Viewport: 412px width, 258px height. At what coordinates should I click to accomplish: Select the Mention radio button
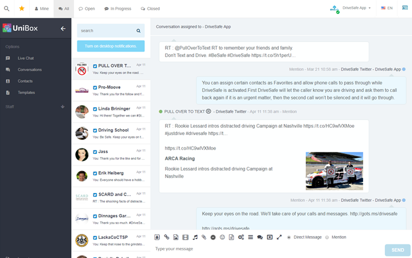(x=327, y=237)
